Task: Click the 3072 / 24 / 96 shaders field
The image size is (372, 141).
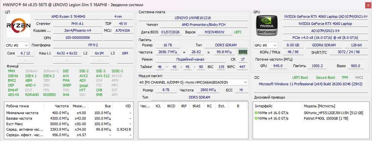Action: tap(349, 52)
